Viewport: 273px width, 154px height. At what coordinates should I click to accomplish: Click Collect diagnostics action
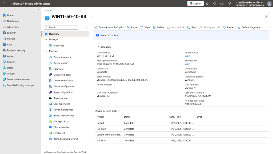(x=250, y=27)
